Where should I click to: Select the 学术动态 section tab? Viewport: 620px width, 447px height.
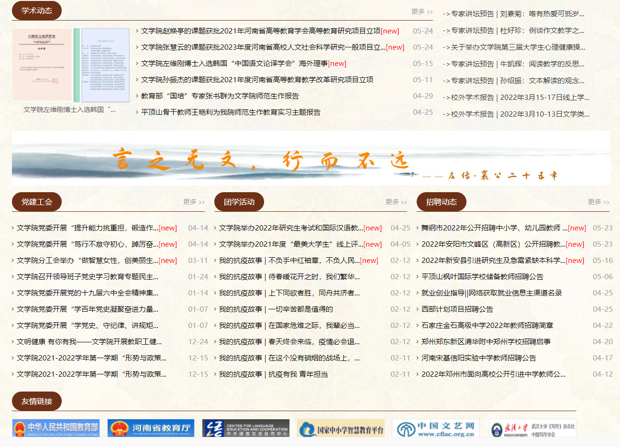(x=37, y=11)
